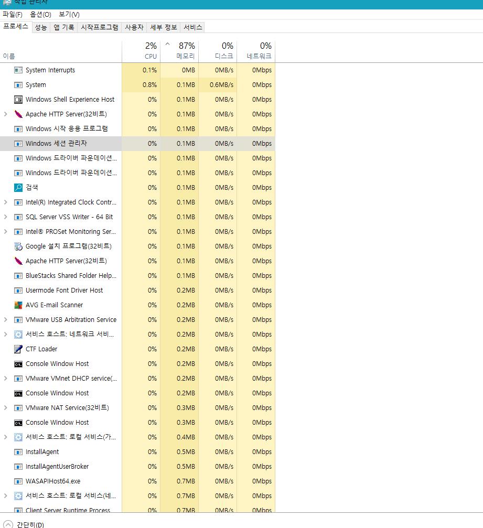The width and height of the screenshot is (483, 528).
Task: Expand the first Apache HTTP Server process
Action: click(x=6, y=114)
